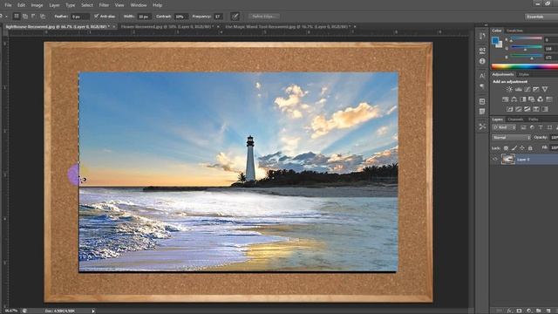Click the New selection mode icon

pyautogui.click(x=17, y=16)
